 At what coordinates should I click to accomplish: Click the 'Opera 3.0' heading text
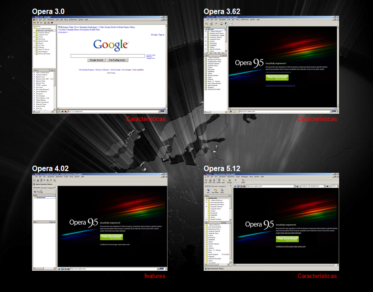tap(48, 11)
